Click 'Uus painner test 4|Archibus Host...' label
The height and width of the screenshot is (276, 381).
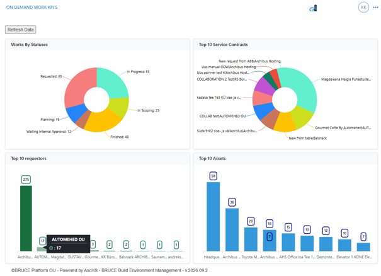[223, 72]
